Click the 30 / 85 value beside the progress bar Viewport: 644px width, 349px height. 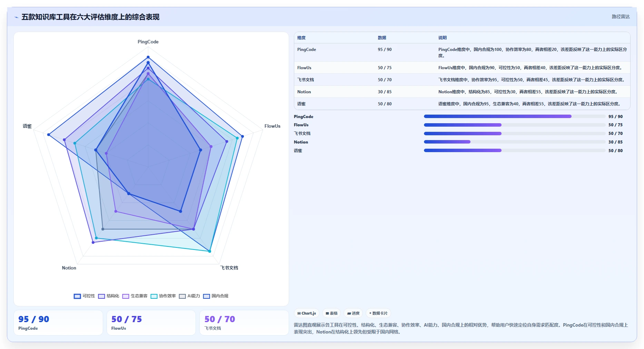(x=616, y=142)
